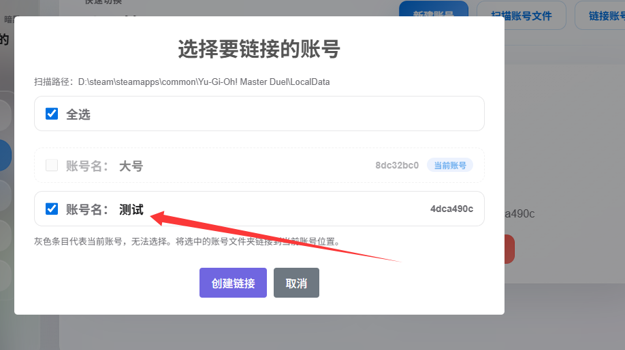625x350 pixels.
Task: Uncheck the checkbox for account 测试
Action: (x=52, y=209)
